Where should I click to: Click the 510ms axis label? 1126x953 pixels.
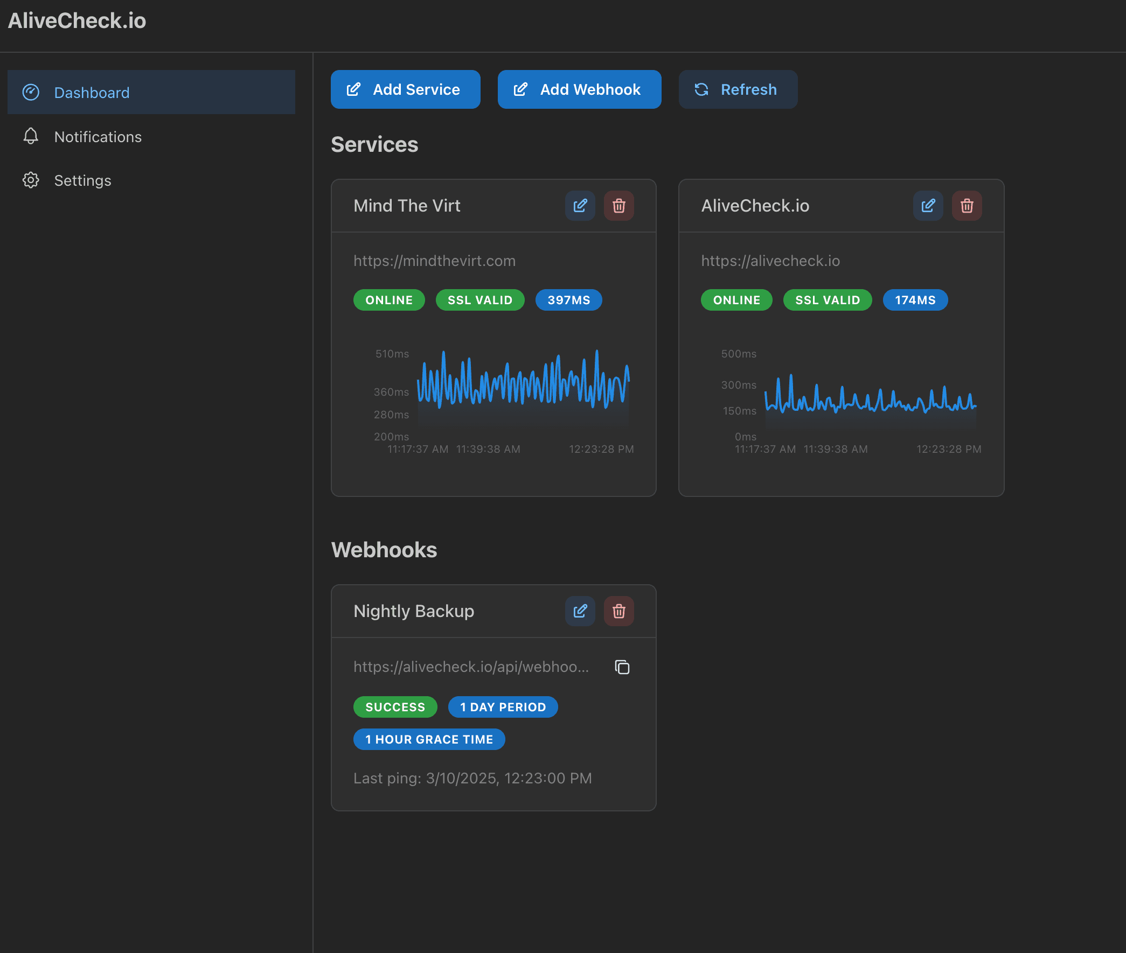point(392,354)
